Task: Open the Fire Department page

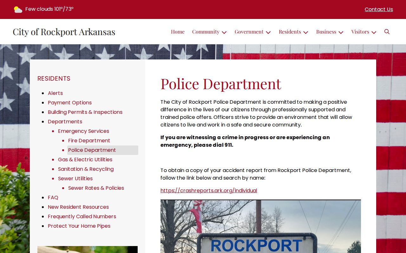Action: click(89, 140)
